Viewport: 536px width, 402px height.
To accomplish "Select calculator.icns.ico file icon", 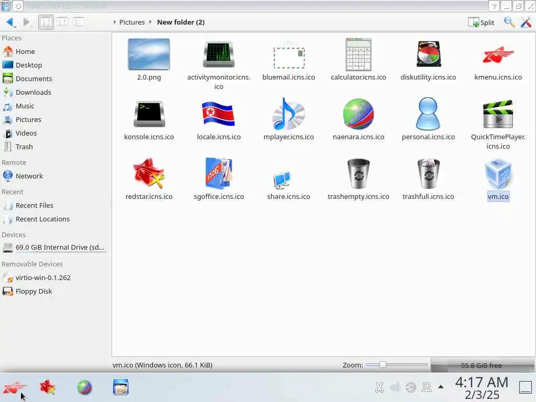I will (358, 54).
